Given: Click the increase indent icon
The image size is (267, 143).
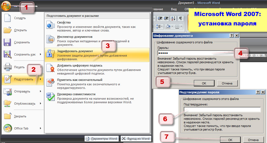Looking at the screenshot, I should click(x=166, y=18).
